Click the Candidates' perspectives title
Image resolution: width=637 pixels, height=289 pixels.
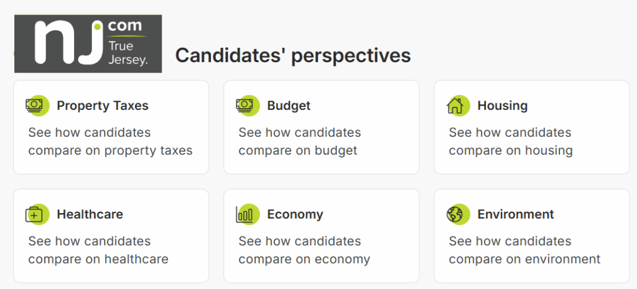click(293, 55)
